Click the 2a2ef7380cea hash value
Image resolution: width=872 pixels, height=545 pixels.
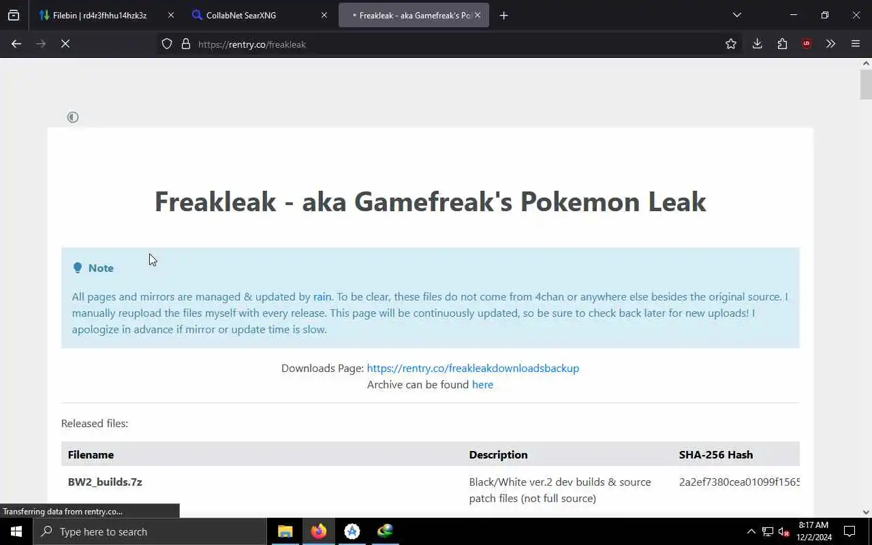pos(740,482)
